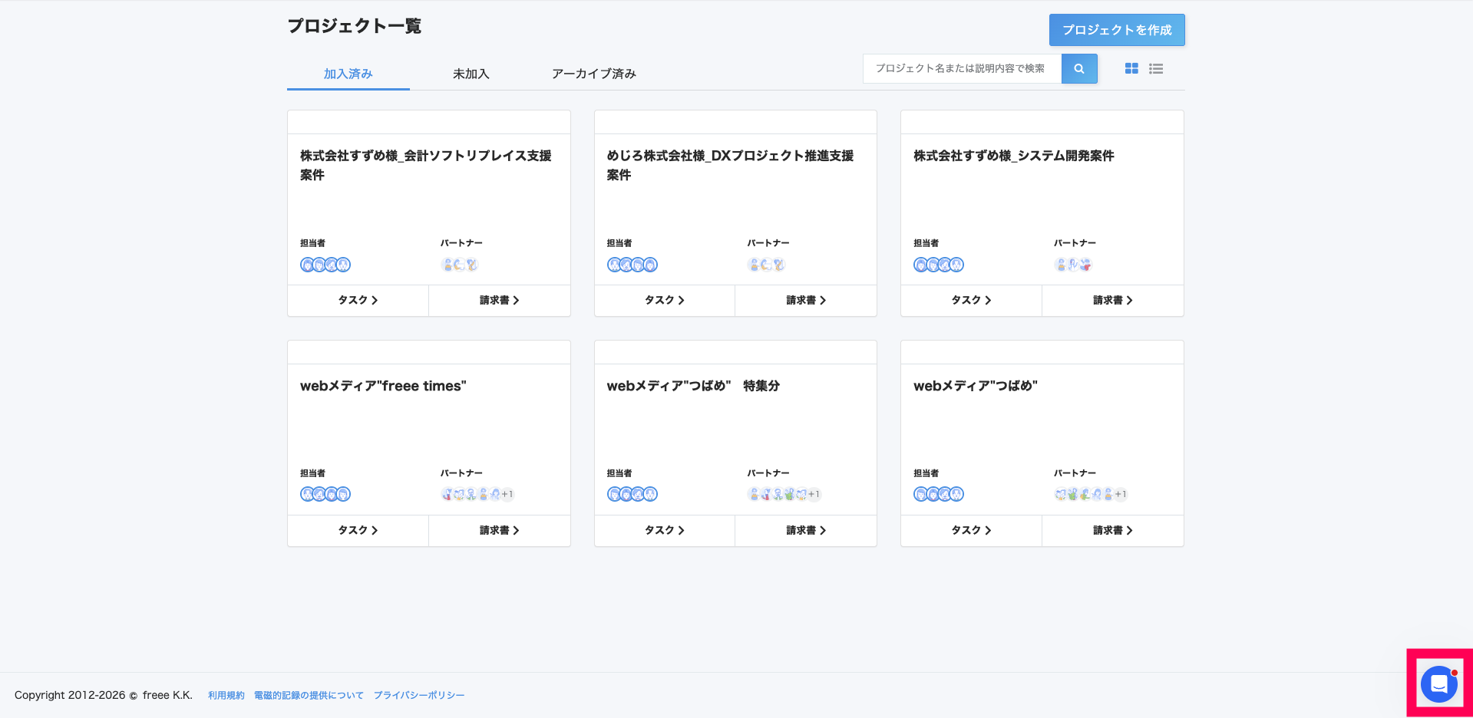Open 請求書 for webメディア"freee times"
This screenshot has width=1473, height=718.
pyautogui.click(x=500, y=530)
